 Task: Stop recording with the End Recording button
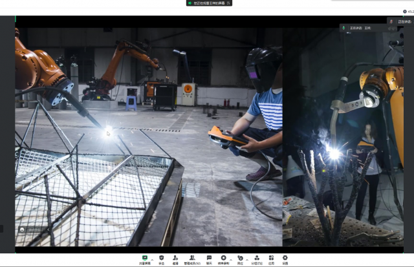(x=224, y=258)
